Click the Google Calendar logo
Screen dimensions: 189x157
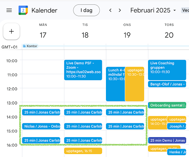pyautogui.click(x=23, y=10)
